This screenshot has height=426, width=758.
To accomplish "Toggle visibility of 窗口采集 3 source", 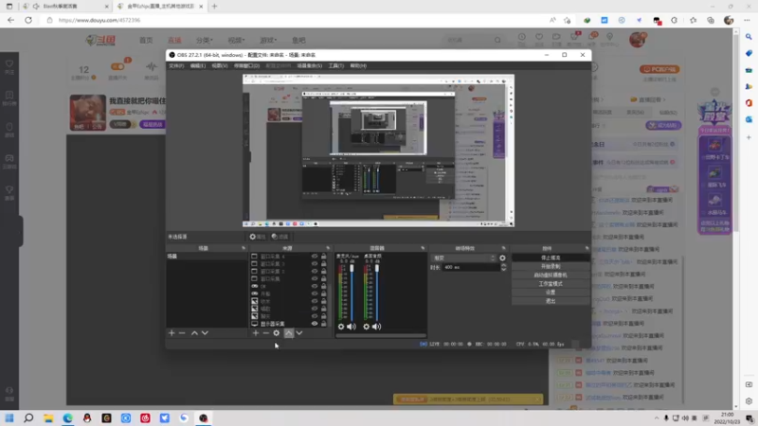I will coord(315,264).
